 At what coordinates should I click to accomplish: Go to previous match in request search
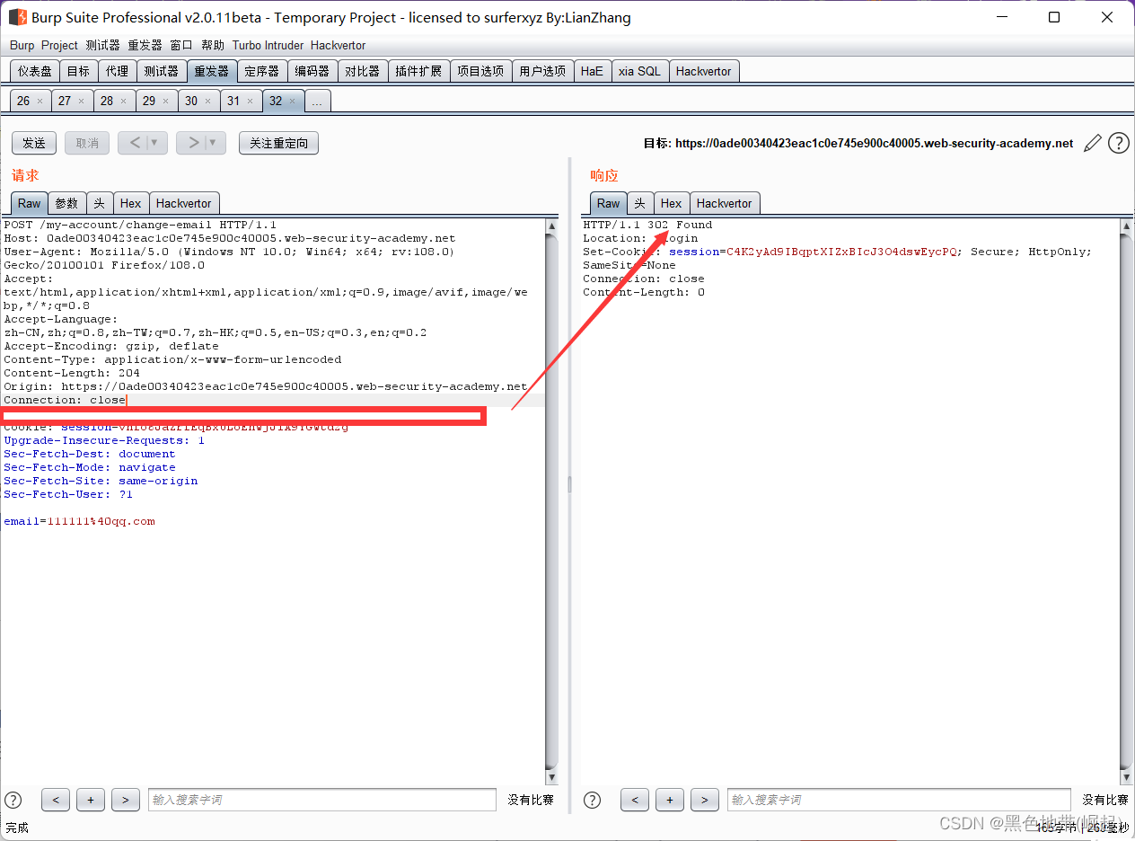coord(56,800)
